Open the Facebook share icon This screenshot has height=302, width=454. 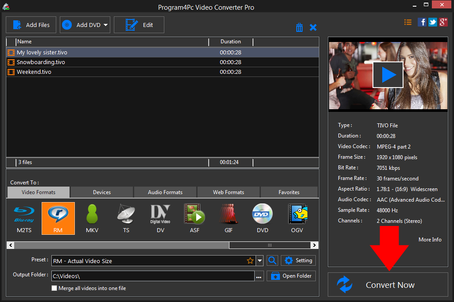point(422,22)
